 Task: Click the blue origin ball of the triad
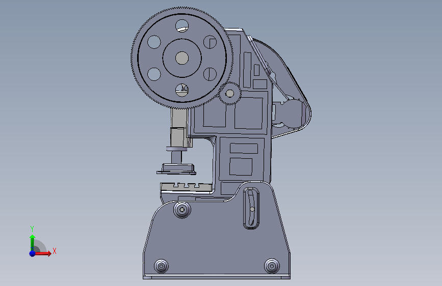33,253
